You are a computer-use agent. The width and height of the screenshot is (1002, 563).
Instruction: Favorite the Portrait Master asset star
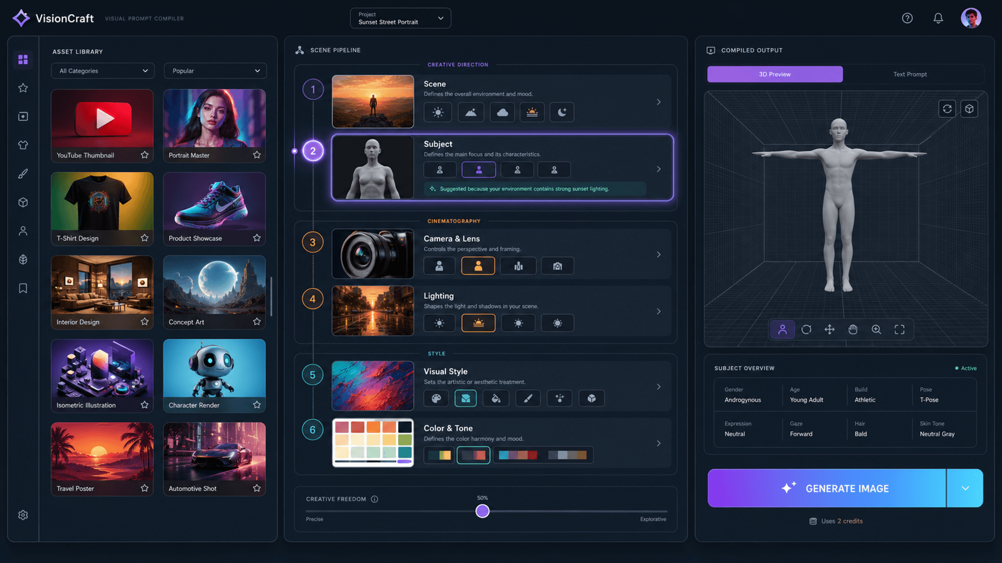(x=257, y=155)
